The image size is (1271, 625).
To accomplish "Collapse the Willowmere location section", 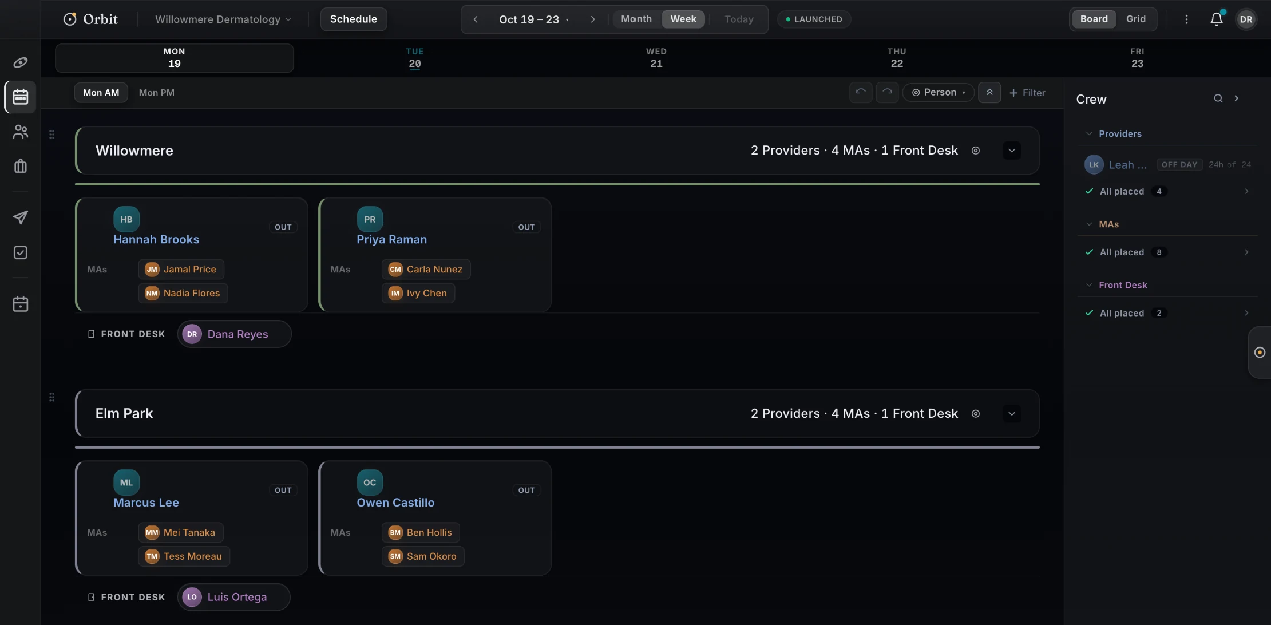I will point(1012,151).
